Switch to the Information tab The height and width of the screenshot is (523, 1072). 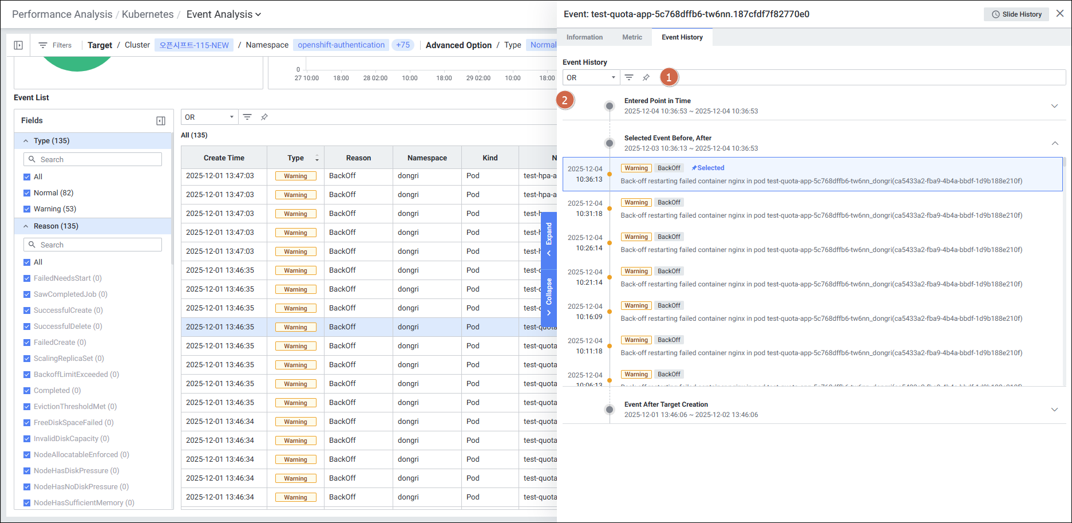[584, 37]
